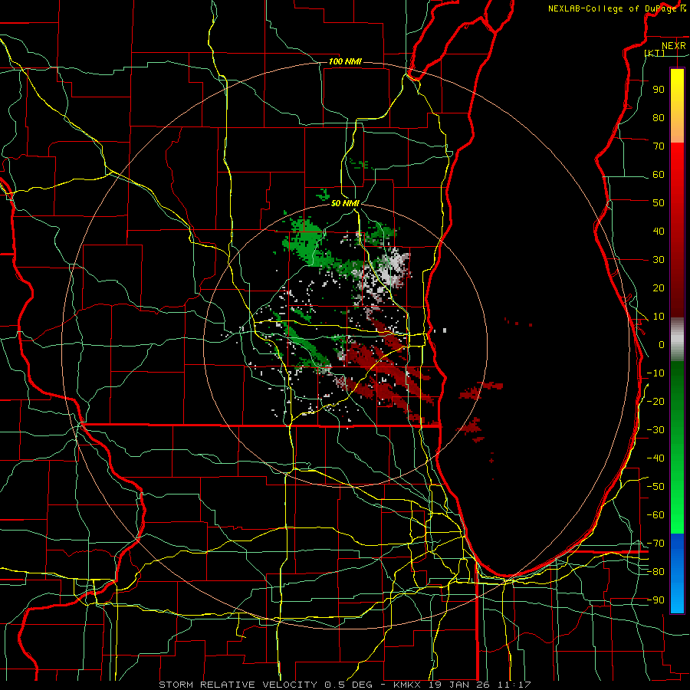Click the 0 scale label
690x690 pixels.
(x=662, y=344)
